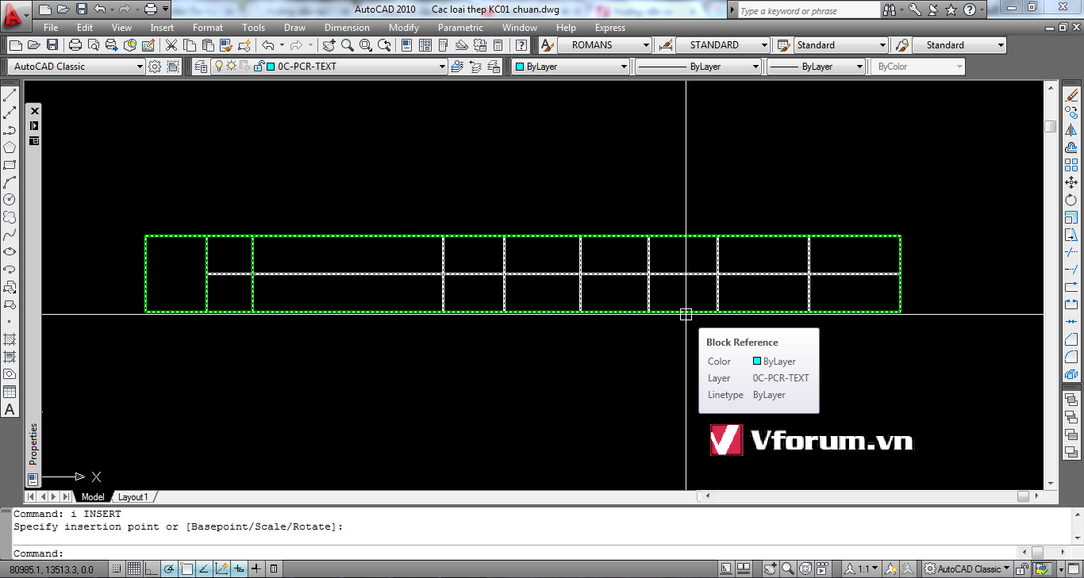Open the ByLayer linetype dropdown
The image size is (1084, 578).
698,67
